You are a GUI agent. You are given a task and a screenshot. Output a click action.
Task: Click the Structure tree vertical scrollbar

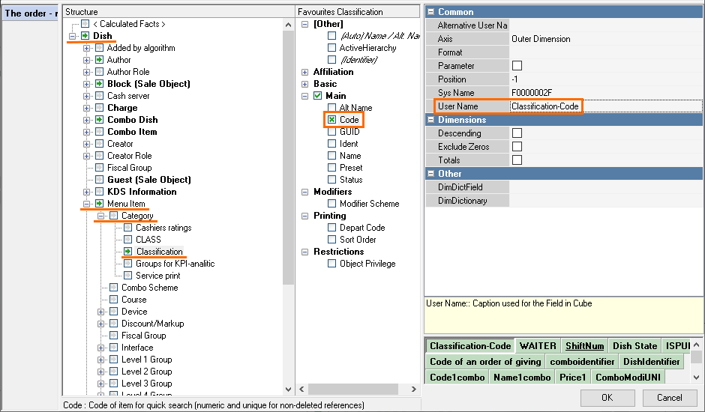[x=288, y=157]
